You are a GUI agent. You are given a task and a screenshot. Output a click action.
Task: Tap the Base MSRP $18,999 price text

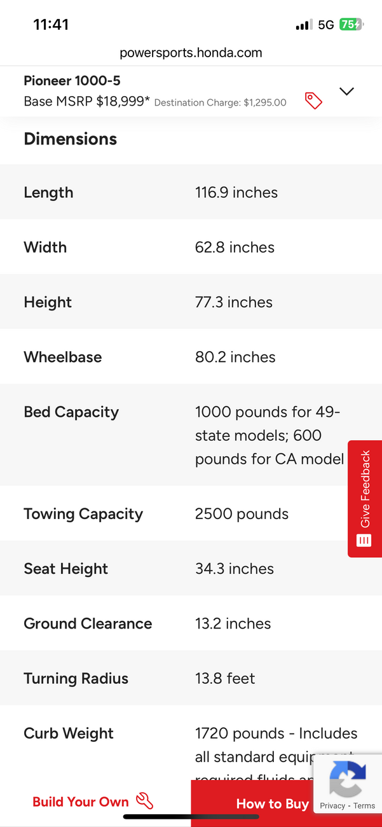click(x=87, y=101)
